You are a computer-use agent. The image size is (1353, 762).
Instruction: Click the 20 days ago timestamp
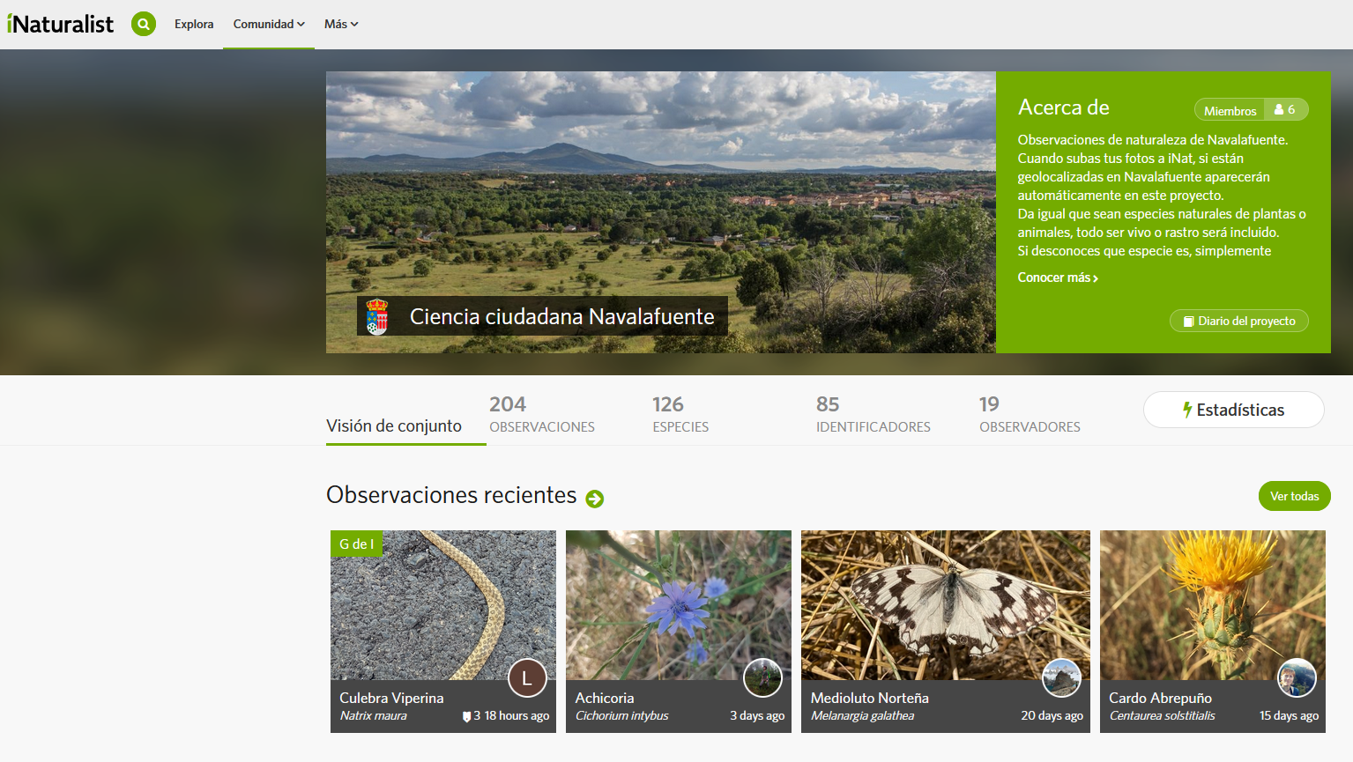click(x=1052, y=715)
